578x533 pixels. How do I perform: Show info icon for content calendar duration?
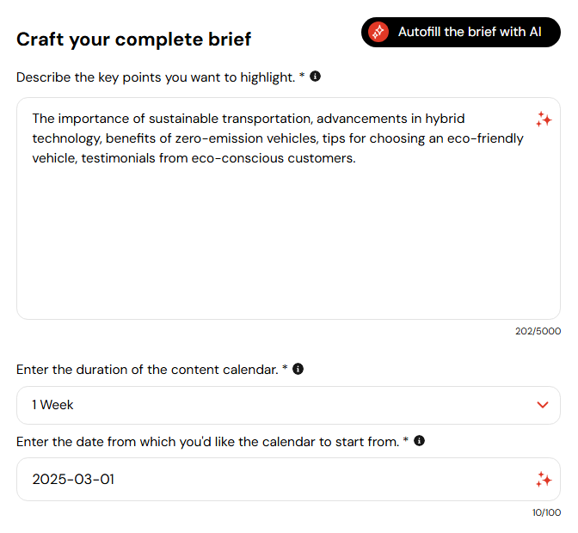[298, 369]
